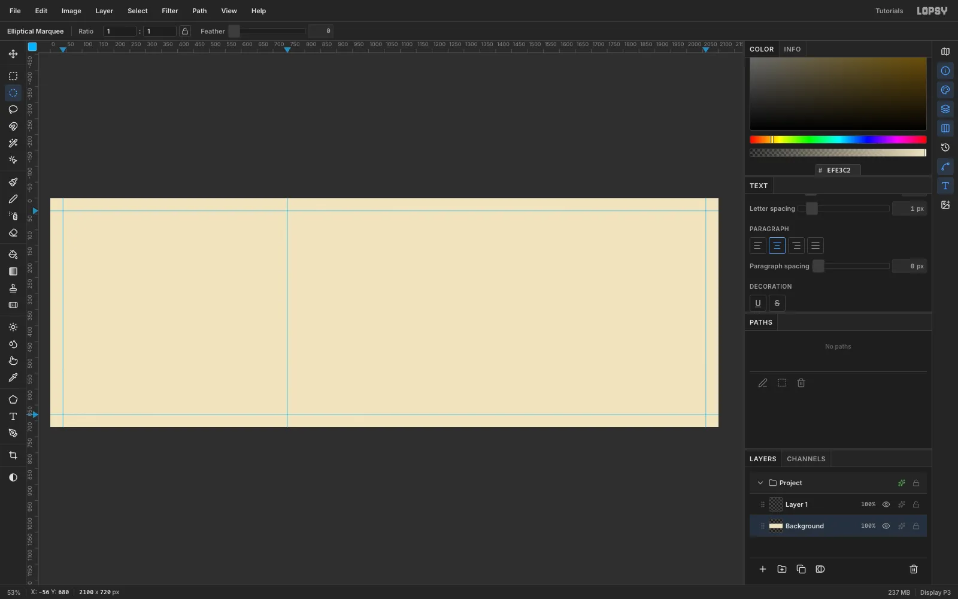Image resolution: width=958 pixels, height=599 pixels.
Task: Toggle Strikethrough decoration
Action: pyautogui.click(x=777, y=303)
